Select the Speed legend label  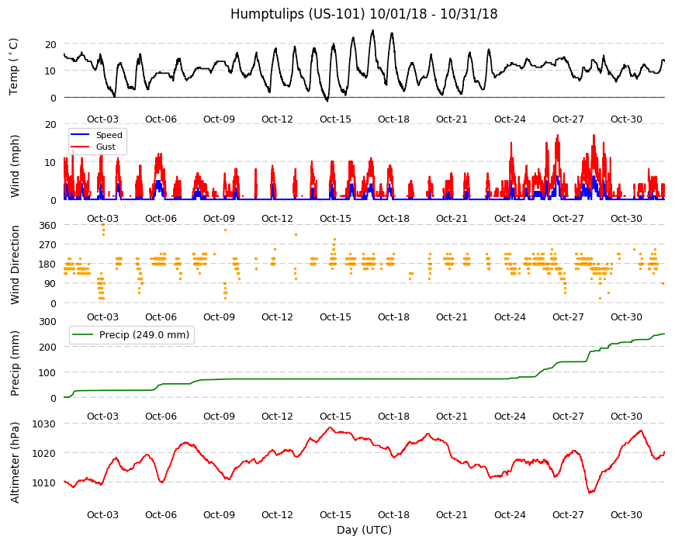pos(109,135)
